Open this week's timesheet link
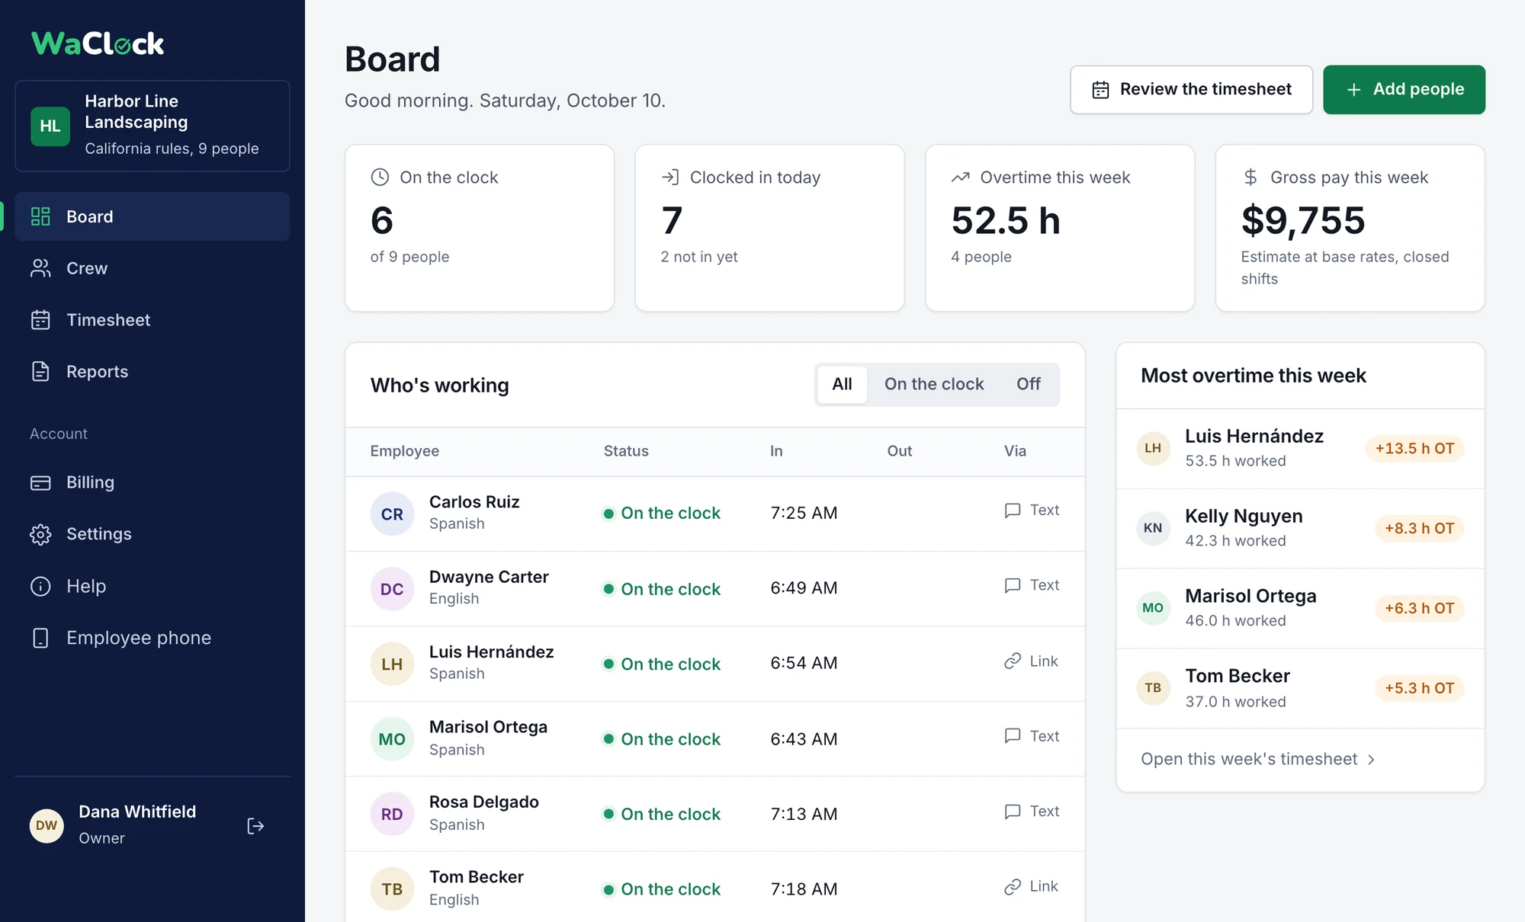 (x=1258, y=759)
